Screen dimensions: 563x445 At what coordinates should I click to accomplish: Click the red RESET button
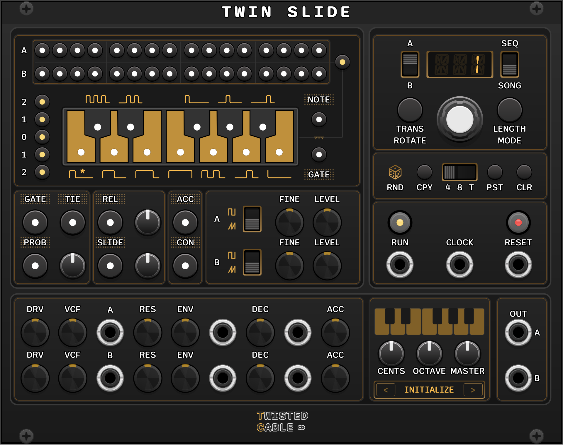518,222
